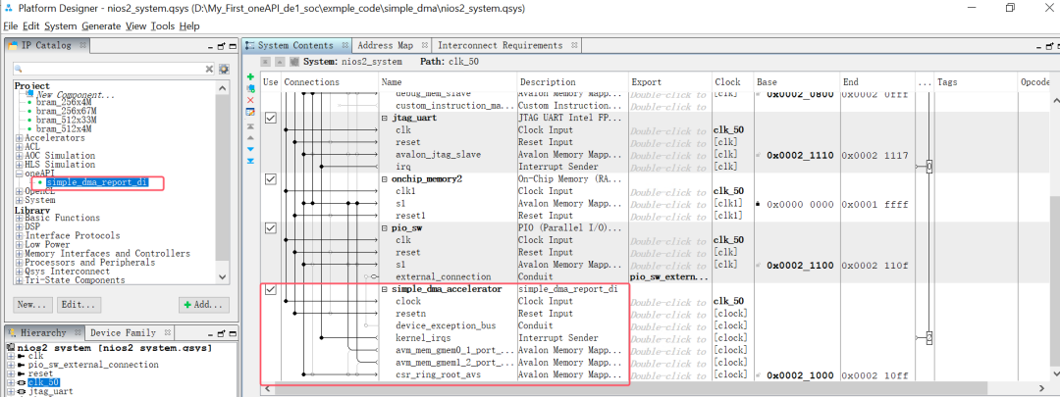Collapse the oneAPI category
The width and height of the screenshot is (1060, 397).
(x=19, y=174)
